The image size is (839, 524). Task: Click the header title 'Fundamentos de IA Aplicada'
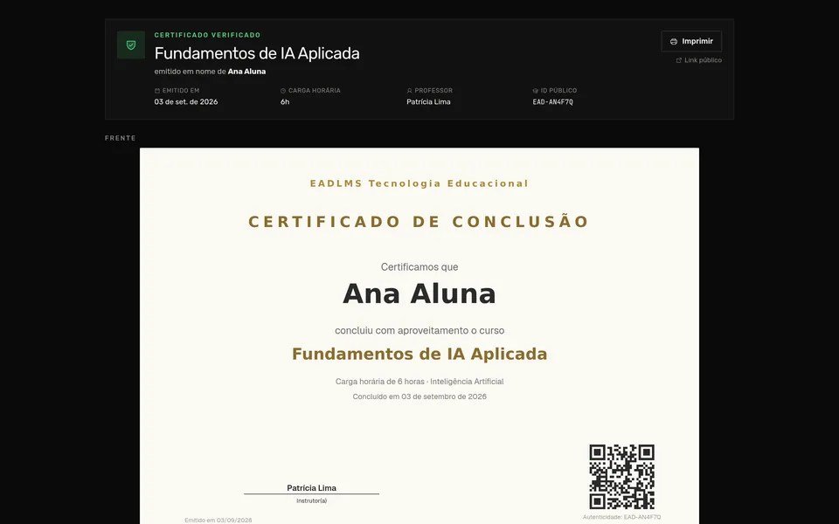pyautogui.click(x=257, y=53)
